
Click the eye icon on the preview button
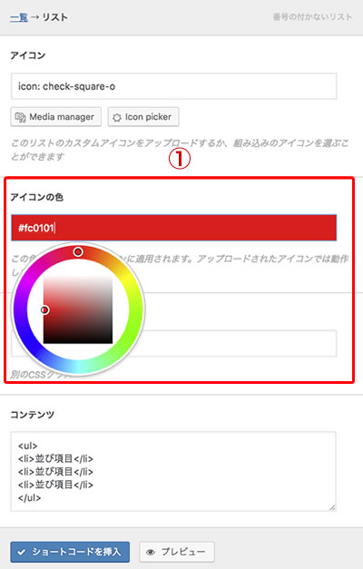point(151,552)
